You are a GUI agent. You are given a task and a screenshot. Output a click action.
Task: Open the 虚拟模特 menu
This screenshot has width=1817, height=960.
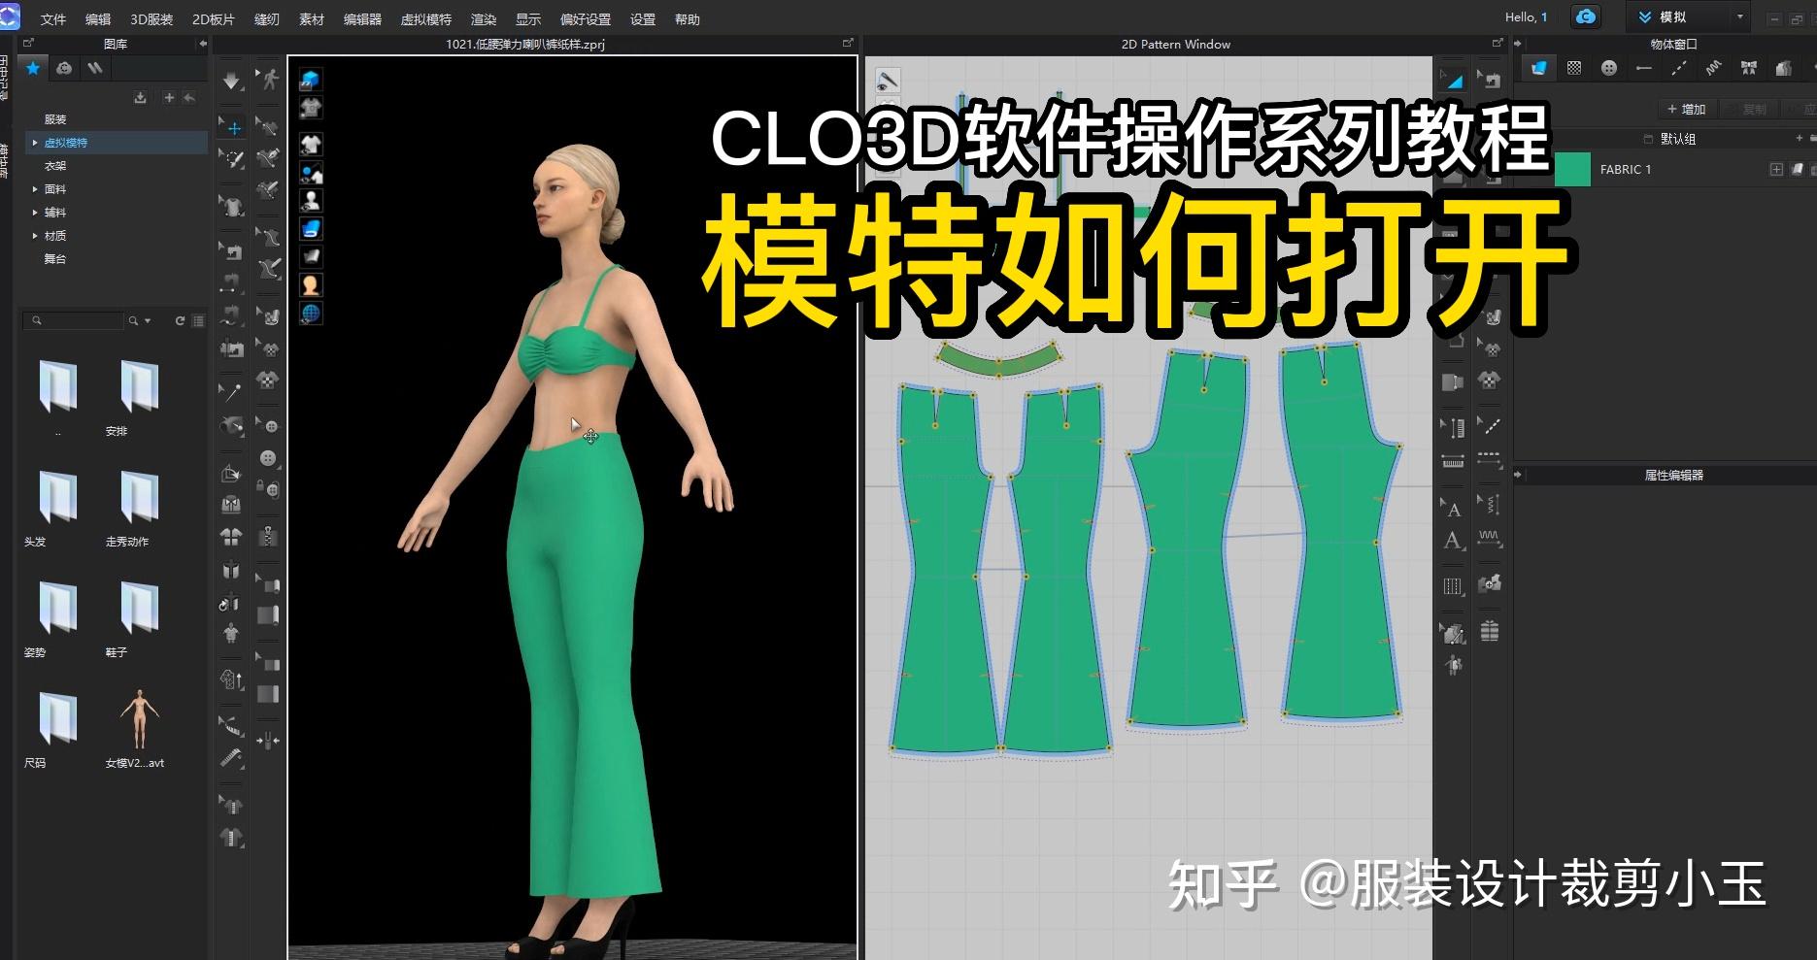424,18
